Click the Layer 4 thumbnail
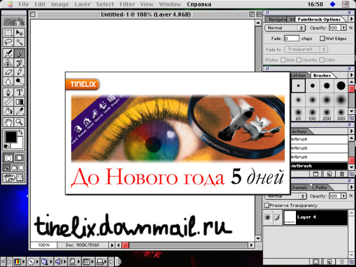This screenshot has width=356, height=267. [x=290, y=217]
